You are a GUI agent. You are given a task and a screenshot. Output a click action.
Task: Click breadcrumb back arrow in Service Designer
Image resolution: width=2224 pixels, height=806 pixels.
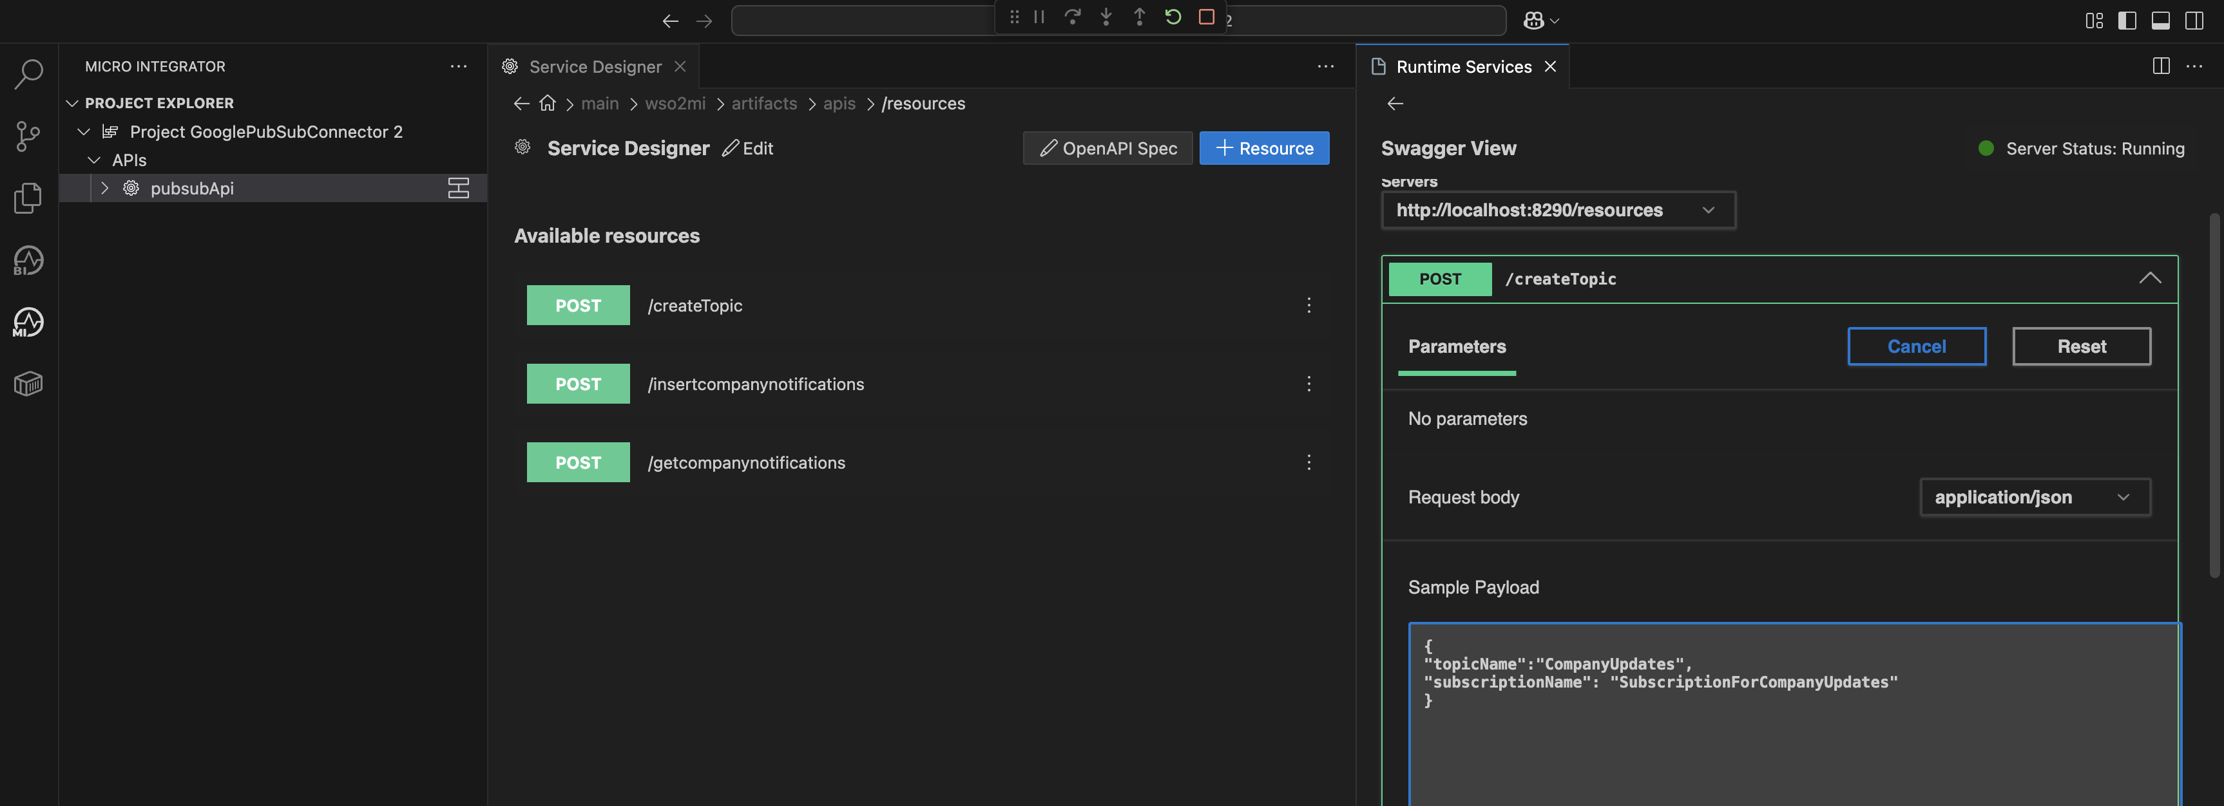[521, 104]
